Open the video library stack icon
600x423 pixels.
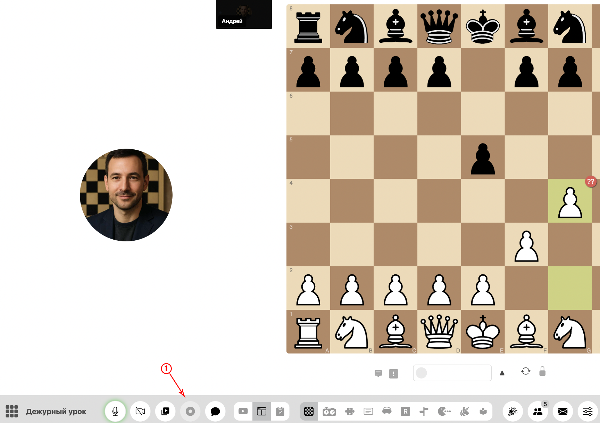(165, 411)
